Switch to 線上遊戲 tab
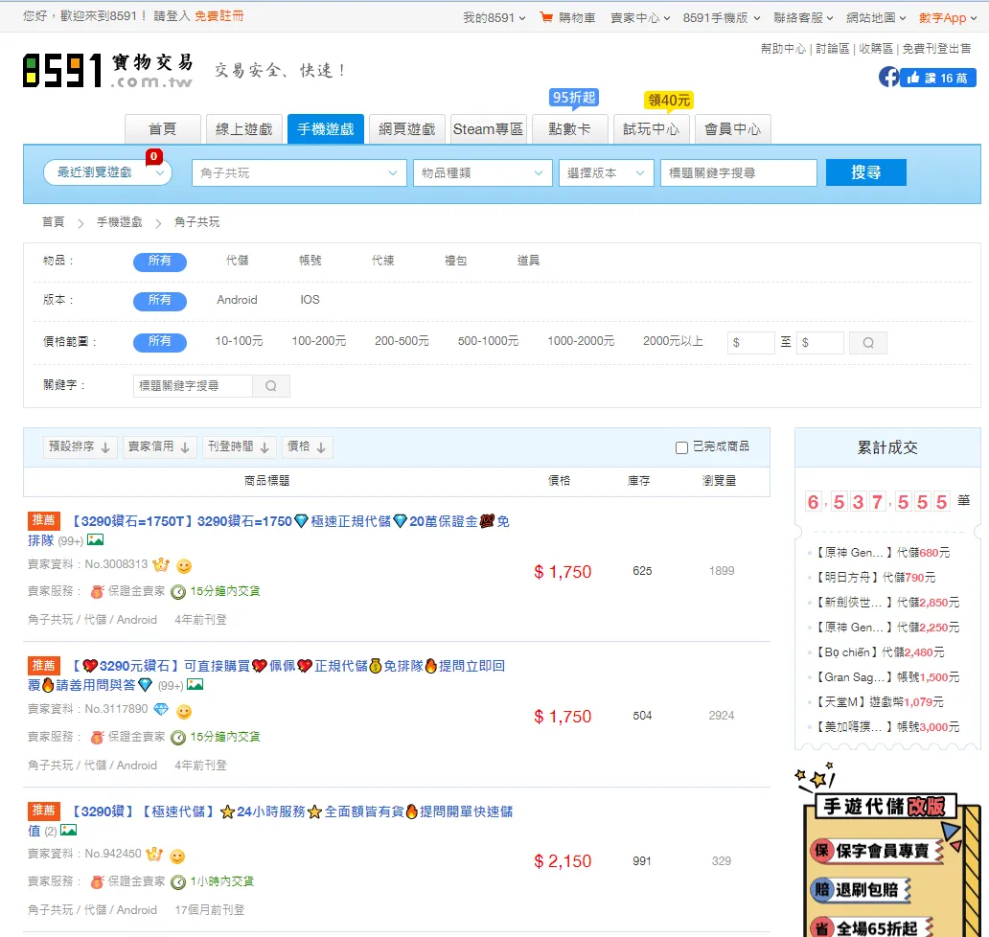 [x=244, y=129]
